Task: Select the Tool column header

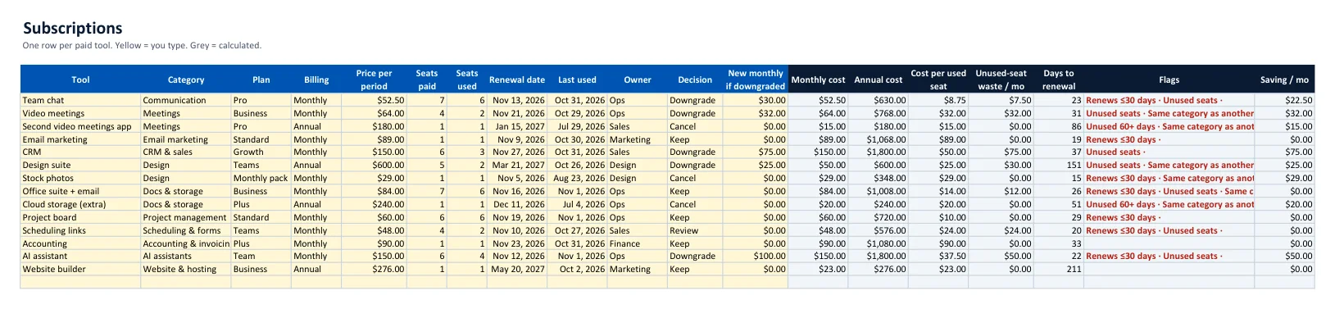Action: 80,80
